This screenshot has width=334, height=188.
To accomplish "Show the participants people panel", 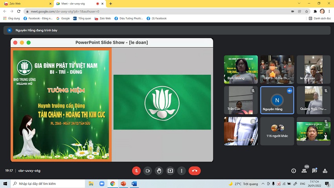I will point(304,171).
